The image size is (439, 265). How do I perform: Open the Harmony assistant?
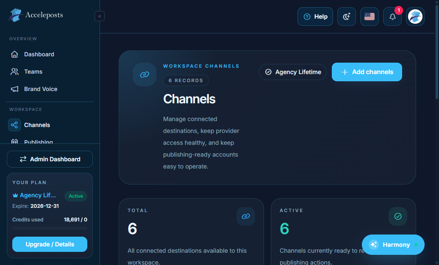pos(393,245)
